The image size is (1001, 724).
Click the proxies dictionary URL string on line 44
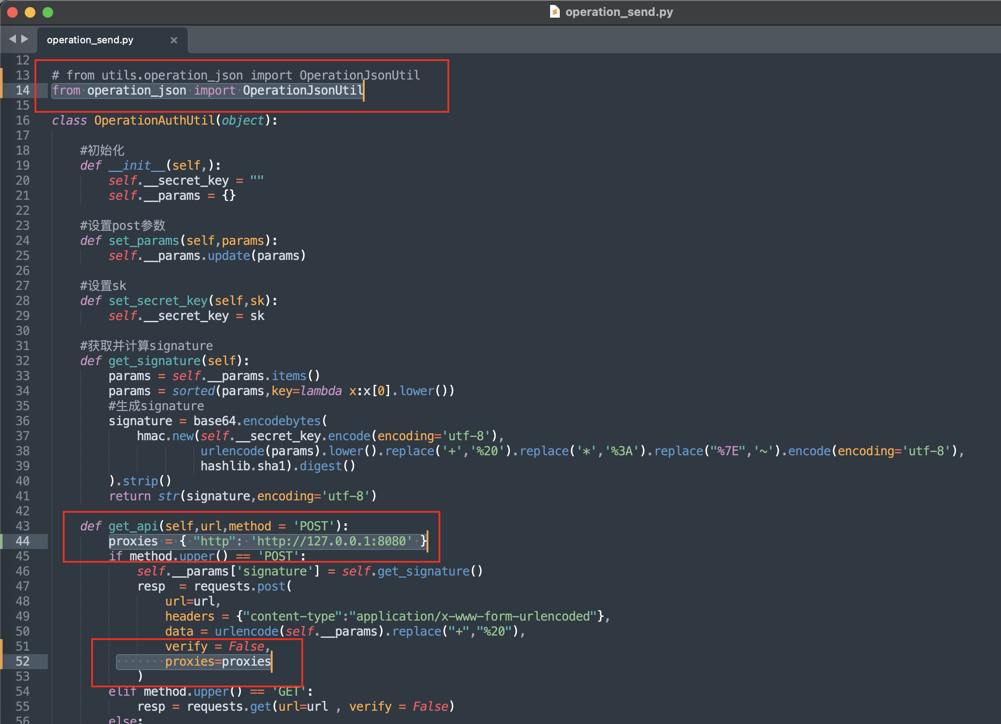pos(331,541)
